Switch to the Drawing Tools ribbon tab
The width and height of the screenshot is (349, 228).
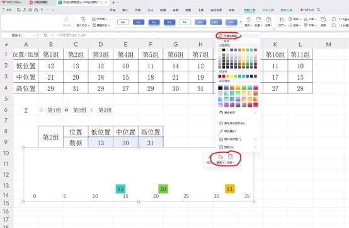[x=249, y=10]
